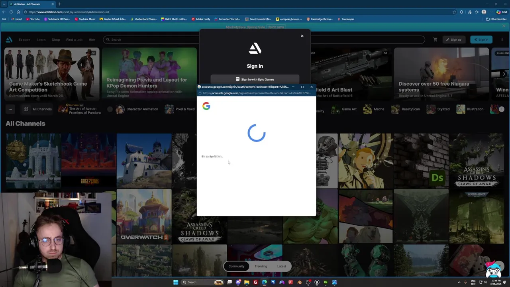The width and height of the screenshot is (510, 287).
Task: Click Sign in with Epic Games
Action: (x=255, y=79)
